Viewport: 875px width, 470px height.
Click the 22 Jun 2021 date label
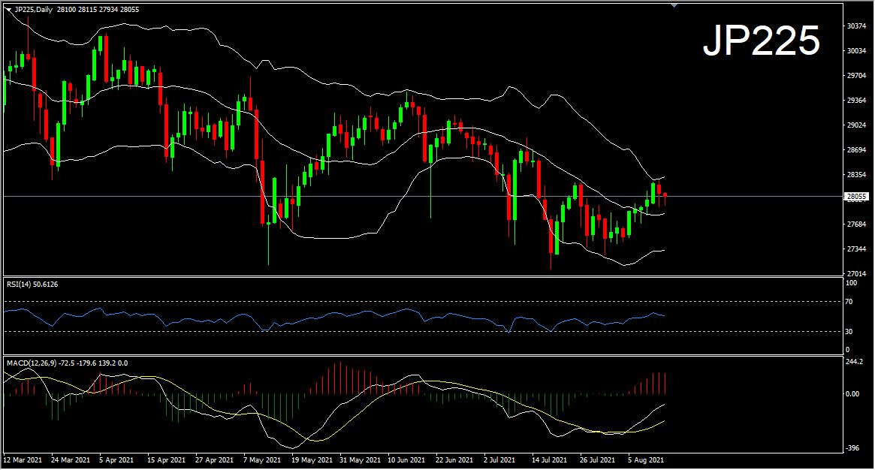(454, 458)
